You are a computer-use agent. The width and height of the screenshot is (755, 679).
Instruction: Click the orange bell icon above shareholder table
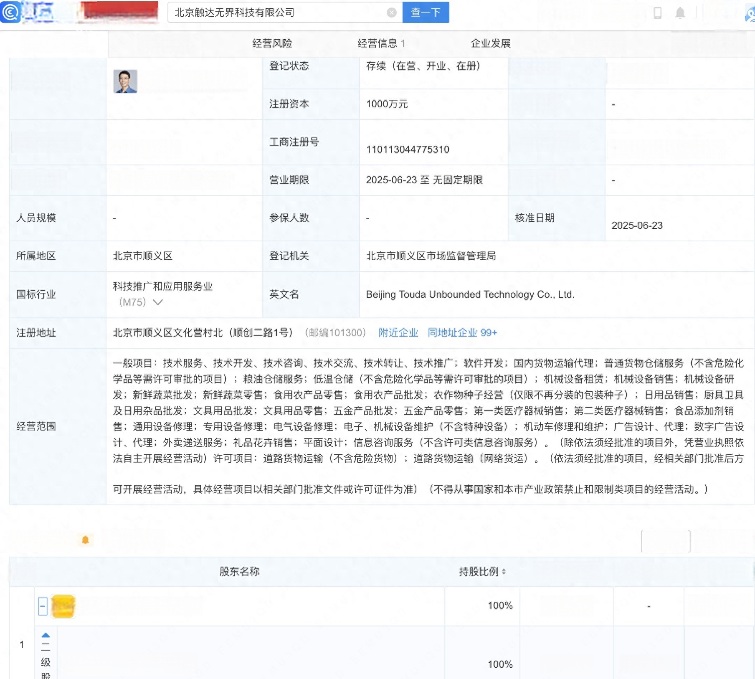tap(85, 540)
